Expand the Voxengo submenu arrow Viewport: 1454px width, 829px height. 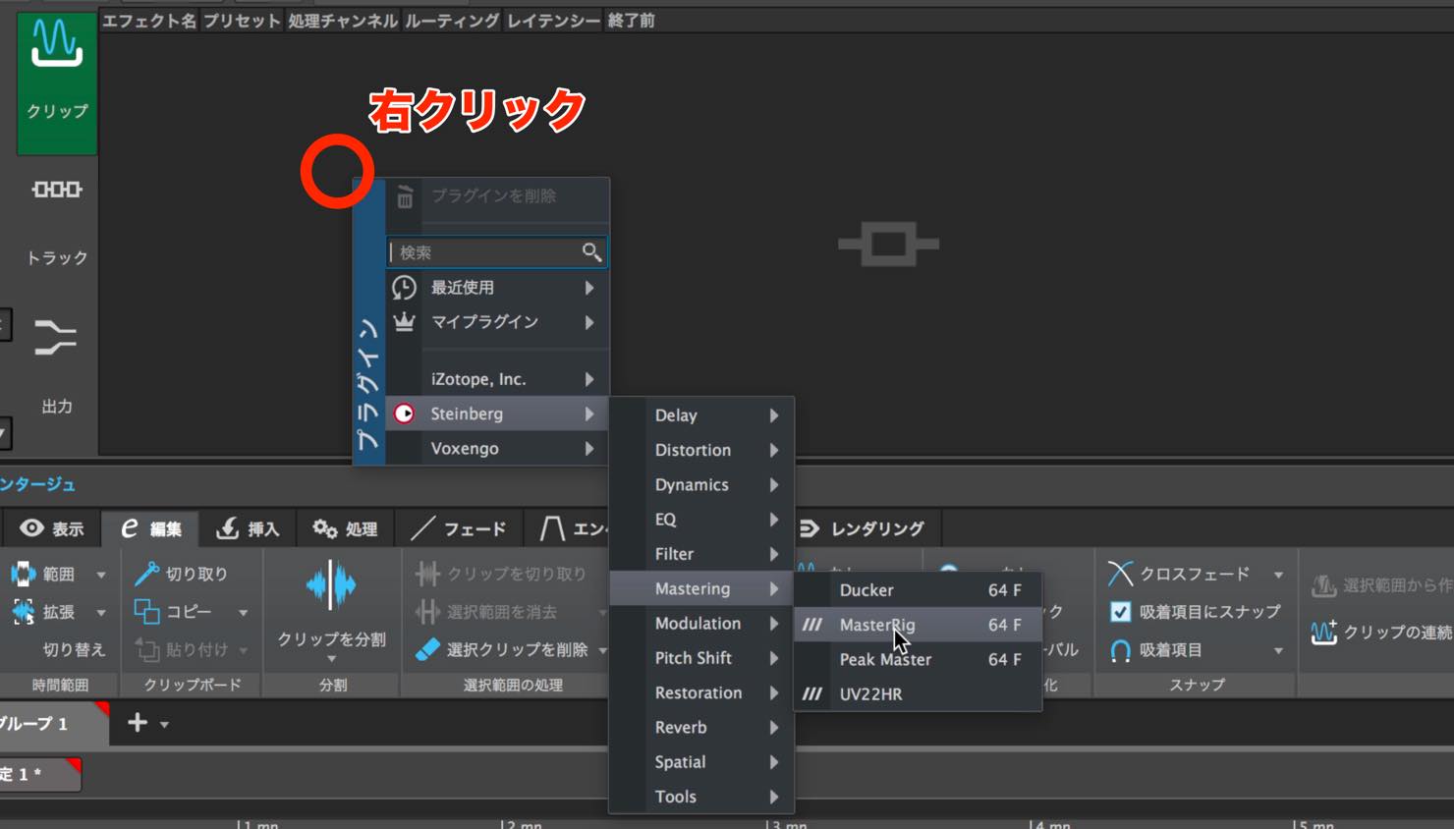589,449
